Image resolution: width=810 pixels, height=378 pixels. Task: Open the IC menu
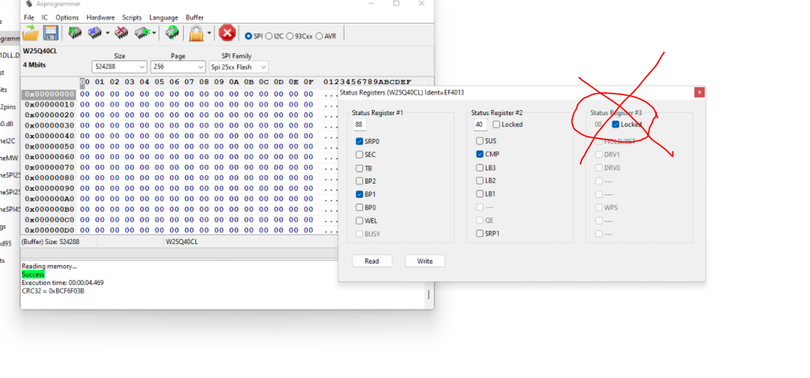pyautogui.click(x=45, y=17)
